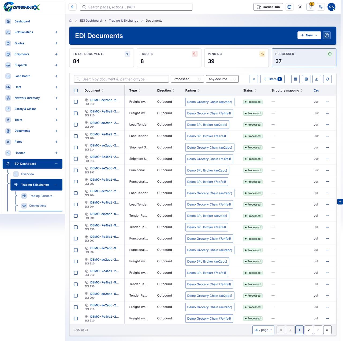Screen dimensions: 343x341
Task: Go to page 2 of results
Action: pos(309,330)
